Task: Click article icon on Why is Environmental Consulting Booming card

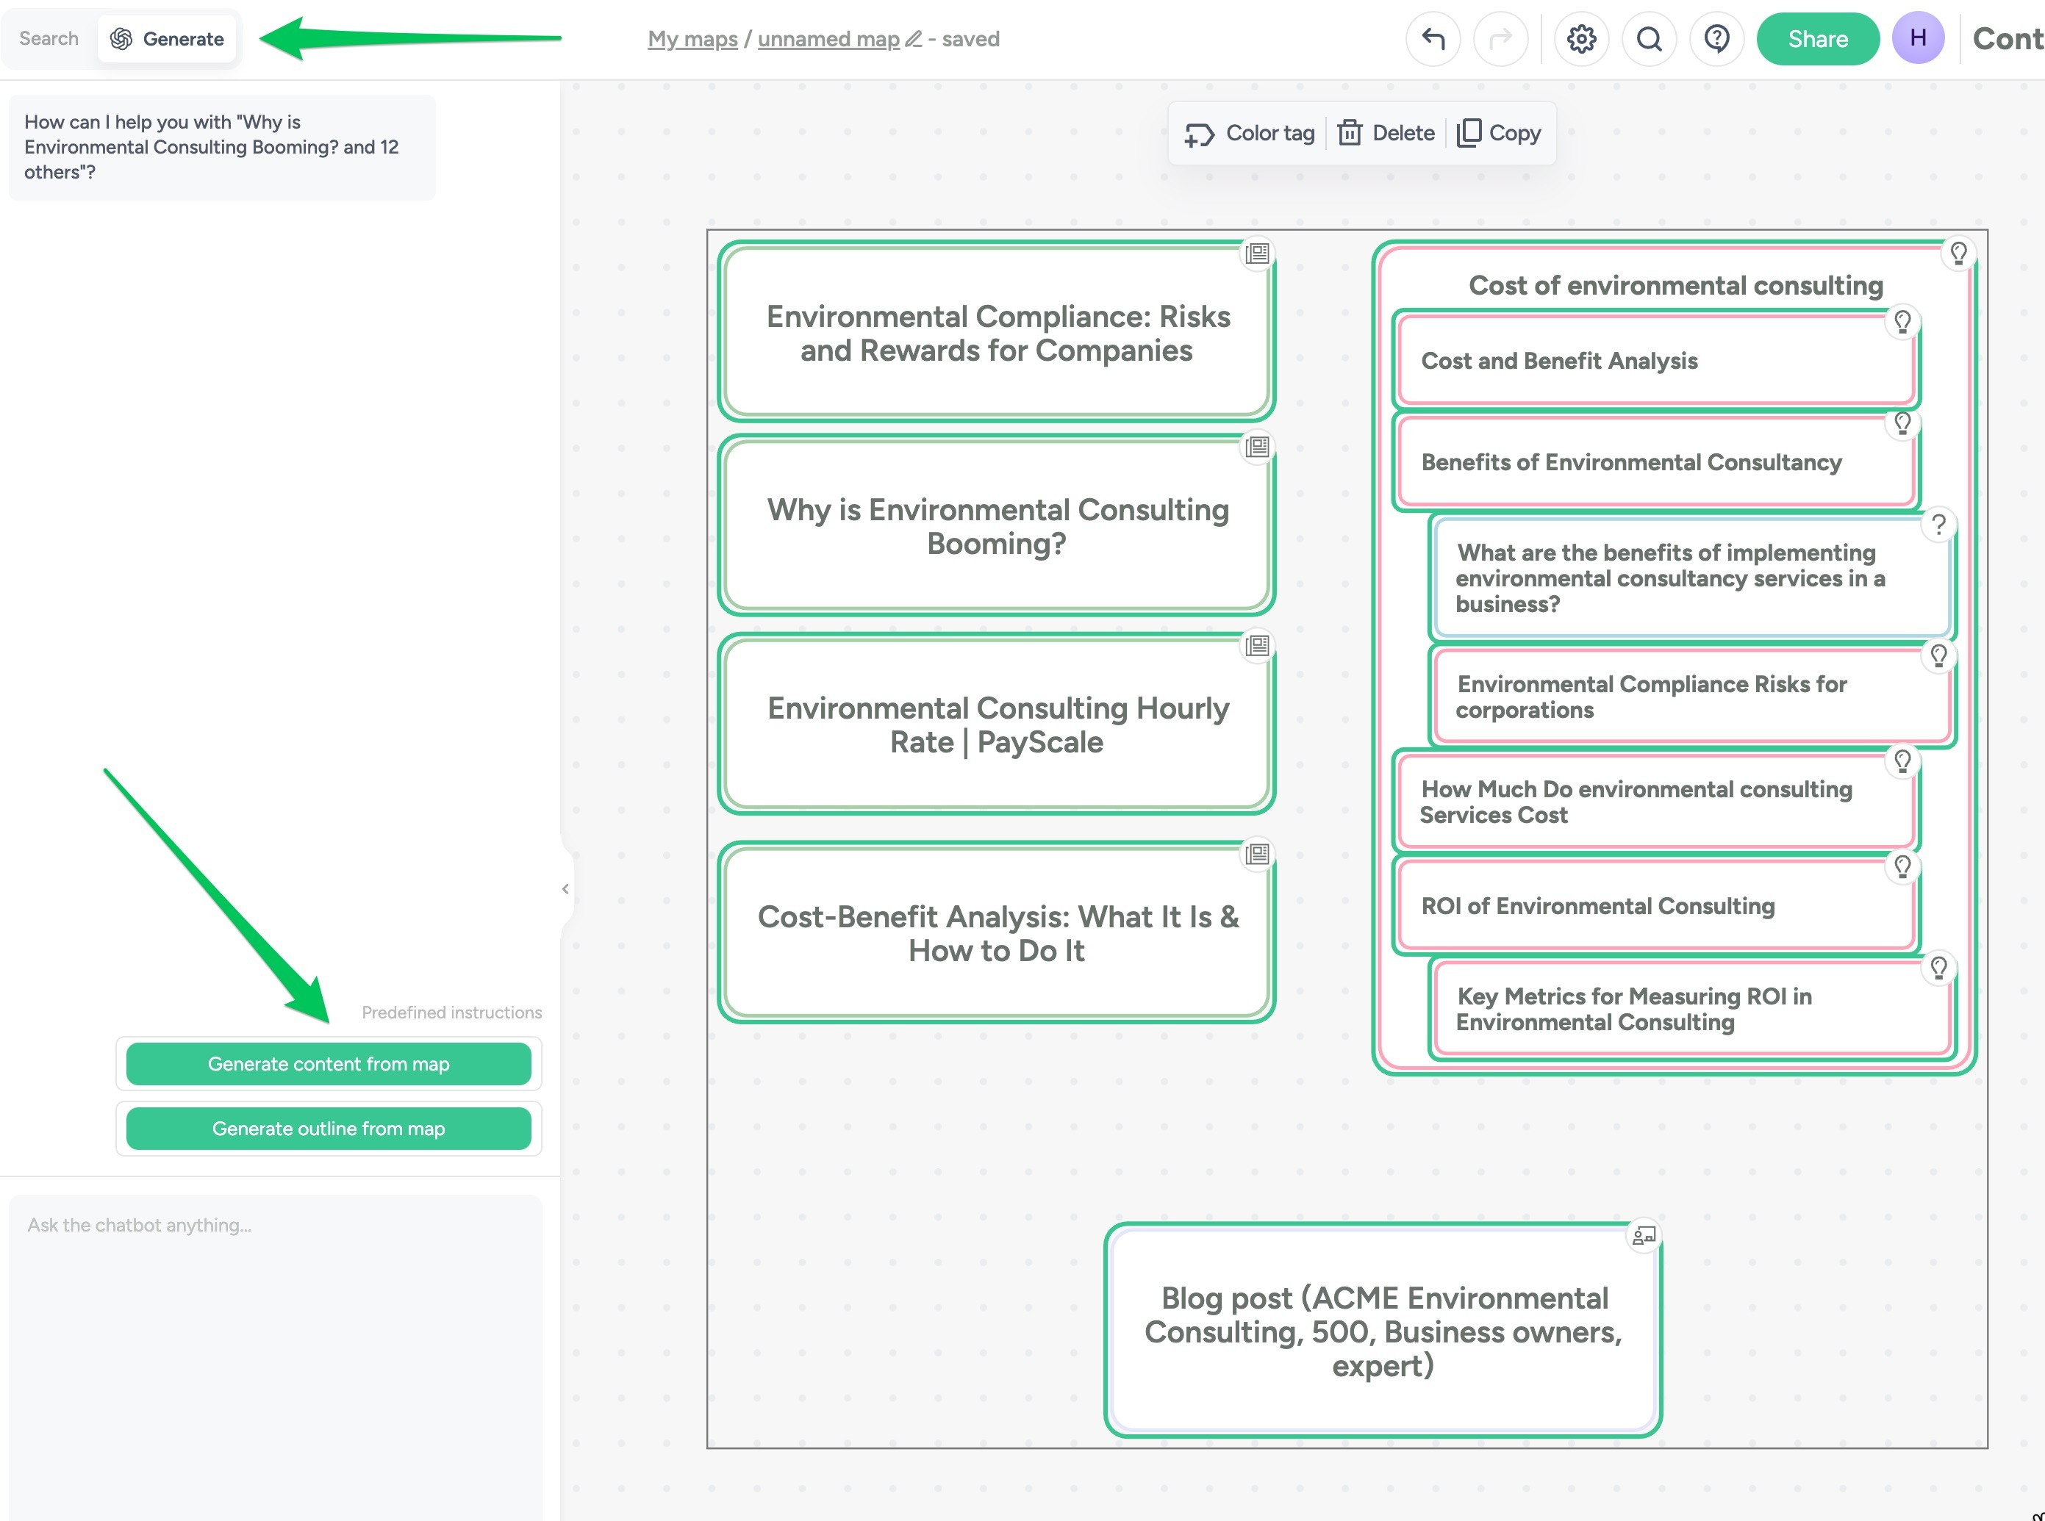Action: coord(1258,447)
